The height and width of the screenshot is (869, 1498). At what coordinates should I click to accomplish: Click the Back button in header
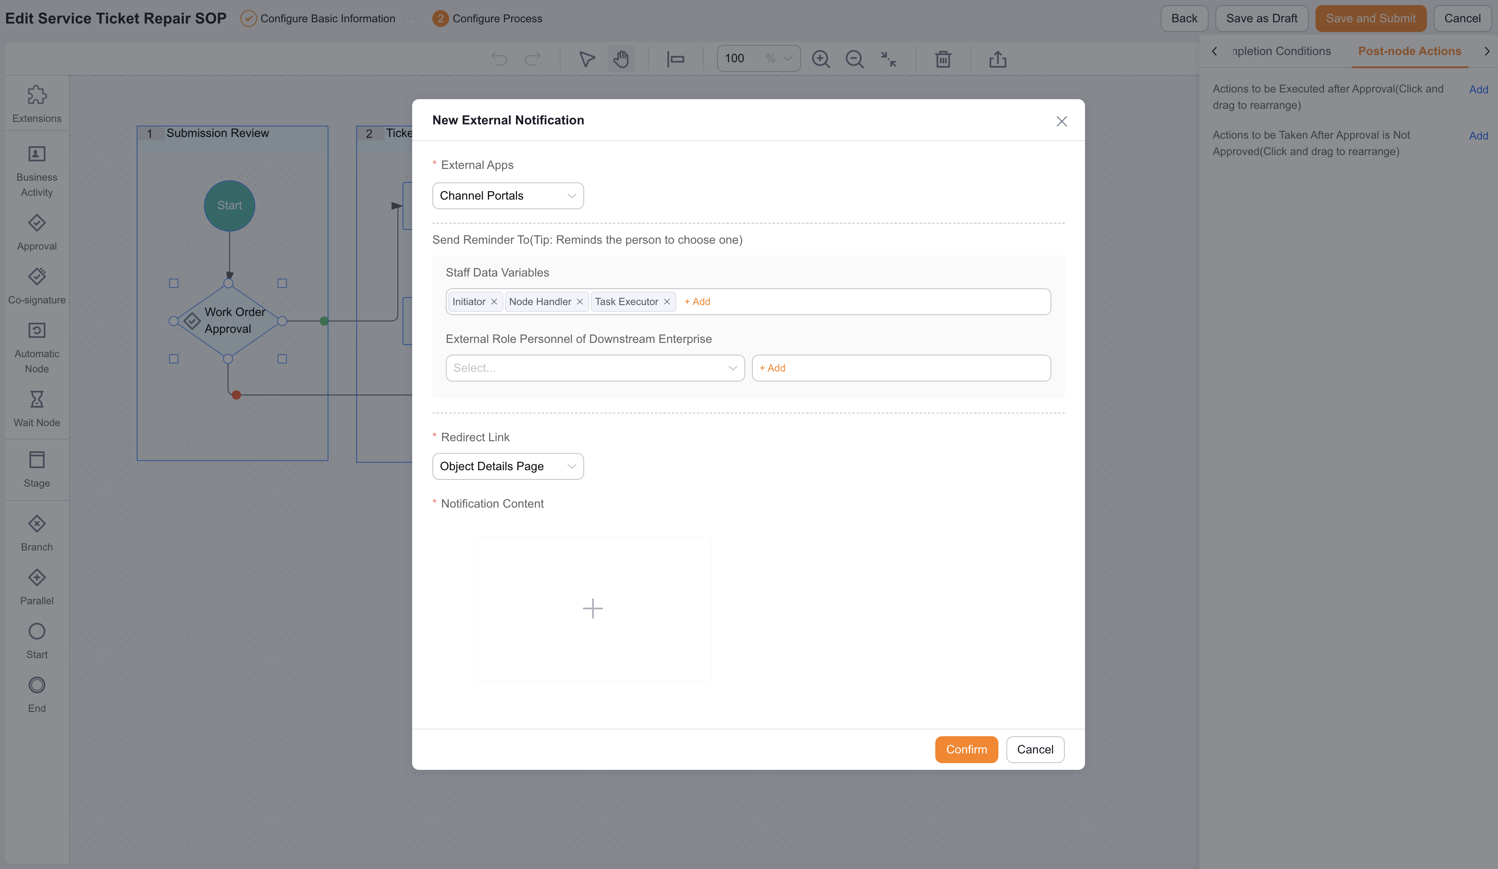[x=1184, y=18]
